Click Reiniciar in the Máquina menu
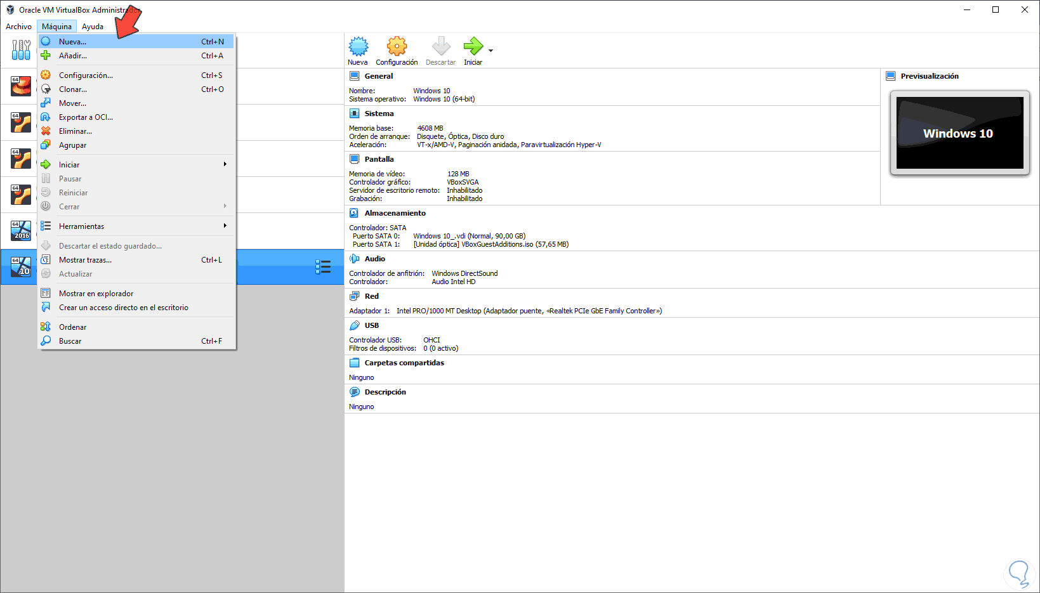This screenshot has width=1040, height=593. [x=136, y=193]
